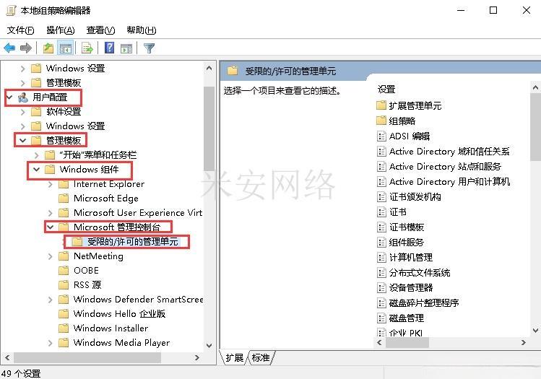Click the settings list horizontal scrollbar thumb

click(407, 342)
